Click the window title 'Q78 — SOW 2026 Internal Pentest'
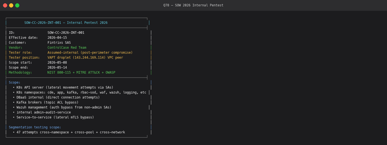The image size is (387, 145). point(193,5)
